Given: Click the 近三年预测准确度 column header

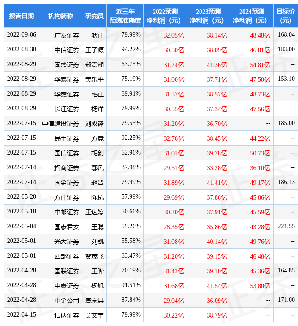Looking at the screenshot, I should tap(125, 16).
